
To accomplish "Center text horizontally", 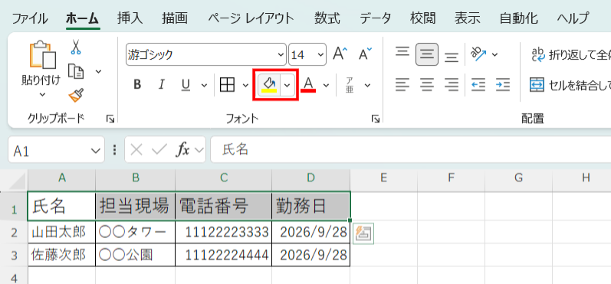I will click(x=427, y=84).
